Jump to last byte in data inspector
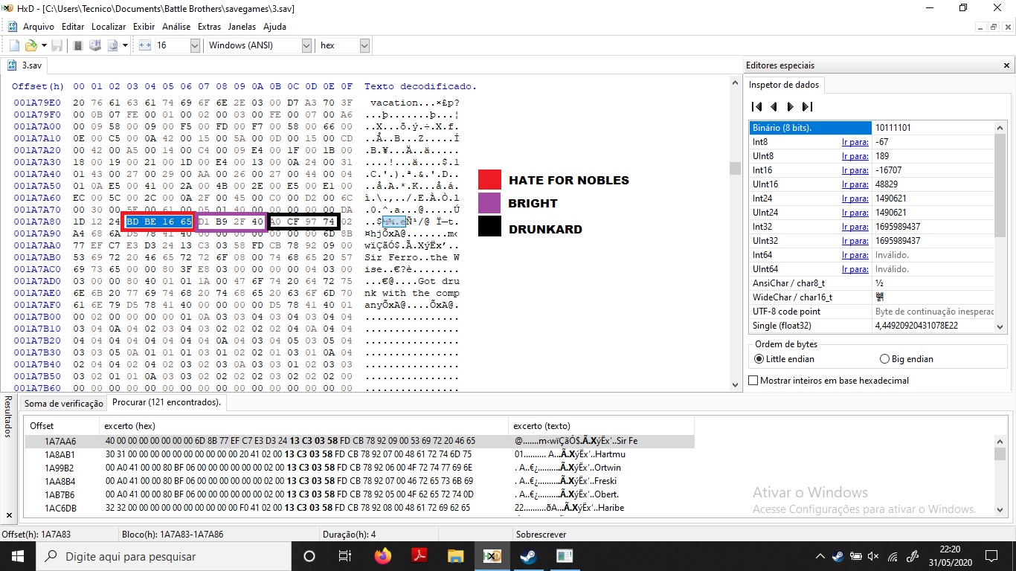The height and width of the screenshot is (571, 1016). click(808, 107)
